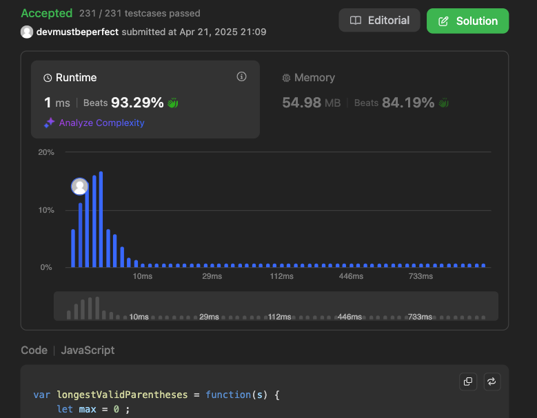Click the 112ms label on main chart axis
The image size is (537, 418).
(281, 276)
